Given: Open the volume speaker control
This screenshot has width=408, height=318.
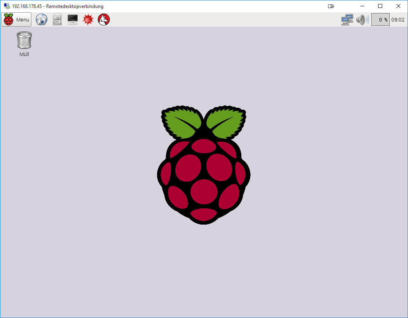Looking at the screenshot, I should pyautogui.click(x=362, y=19).
